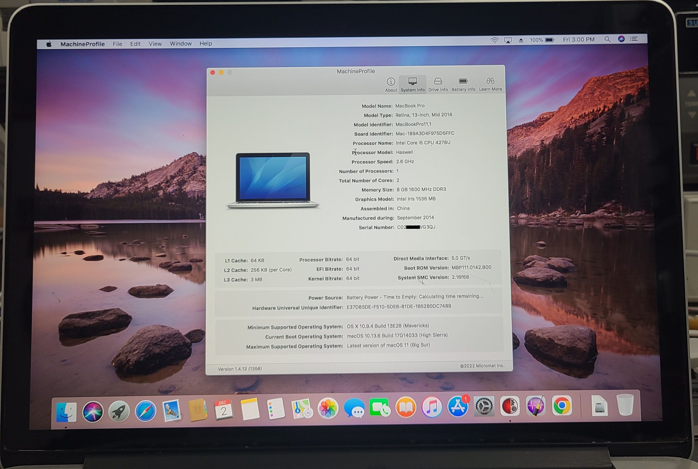Screen dimensions: 698x469
Task: Open the About tab in MachineProfile
Action: pos(391,85)
